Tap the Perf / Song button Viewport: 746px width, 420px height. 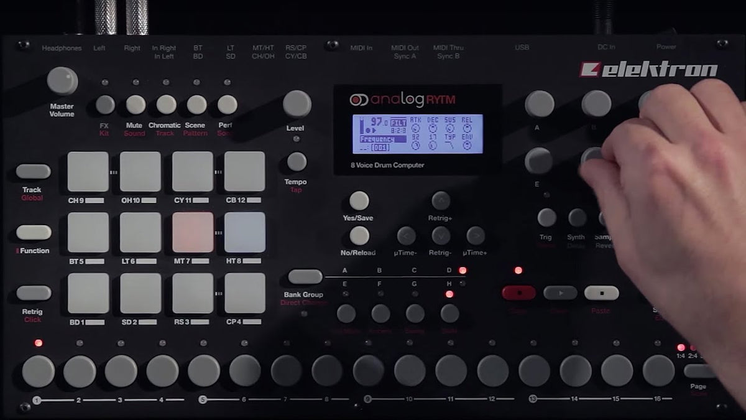(227, 105)
